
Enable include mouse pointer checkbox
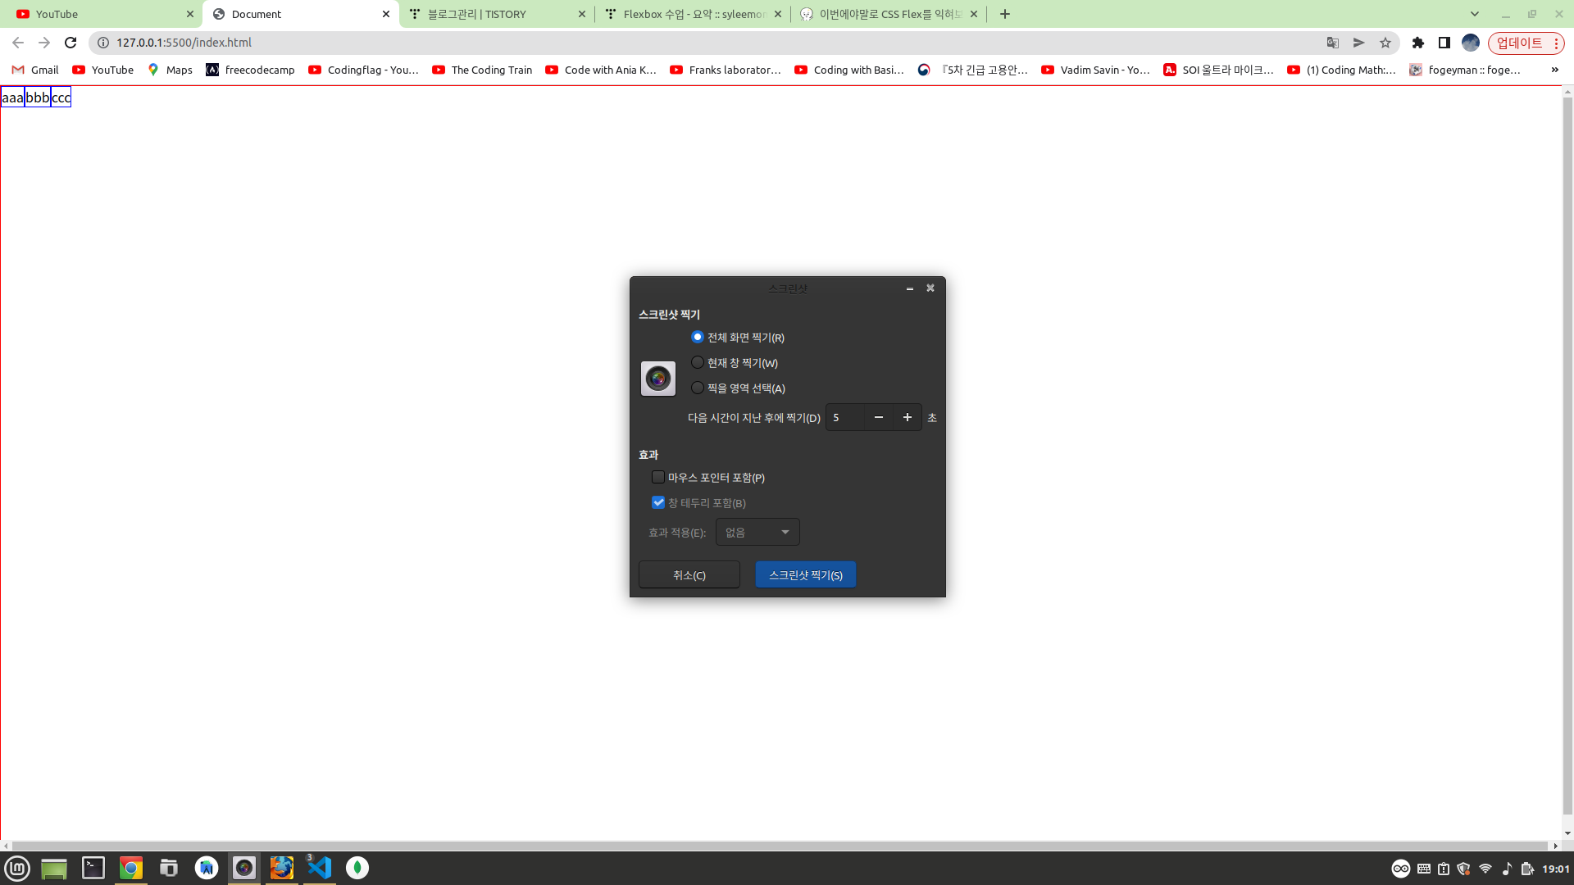coord(658,477)
